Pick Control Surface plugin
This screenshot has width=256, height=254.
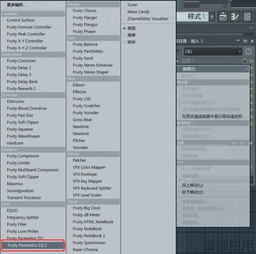click(20, 20)
